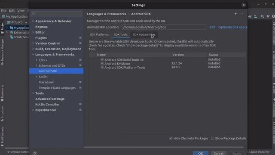
Task: Expand the Kotlin settings node
Action: 37,77
